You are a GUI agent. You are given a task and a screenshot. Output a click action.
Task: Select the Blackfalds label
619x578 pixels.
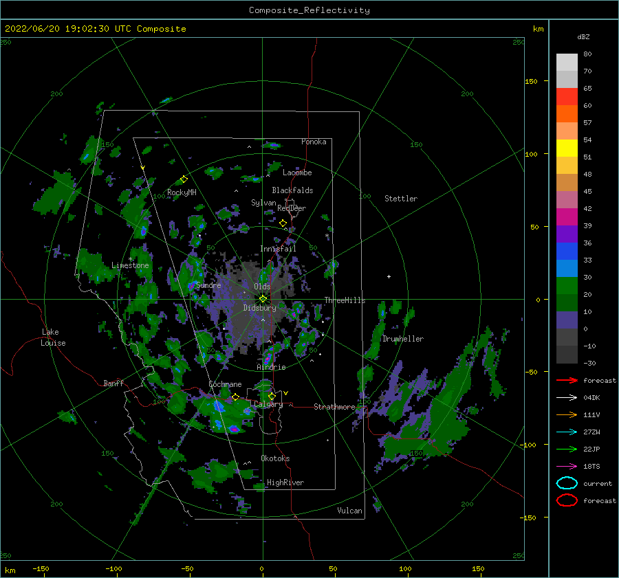coord(292,190)
